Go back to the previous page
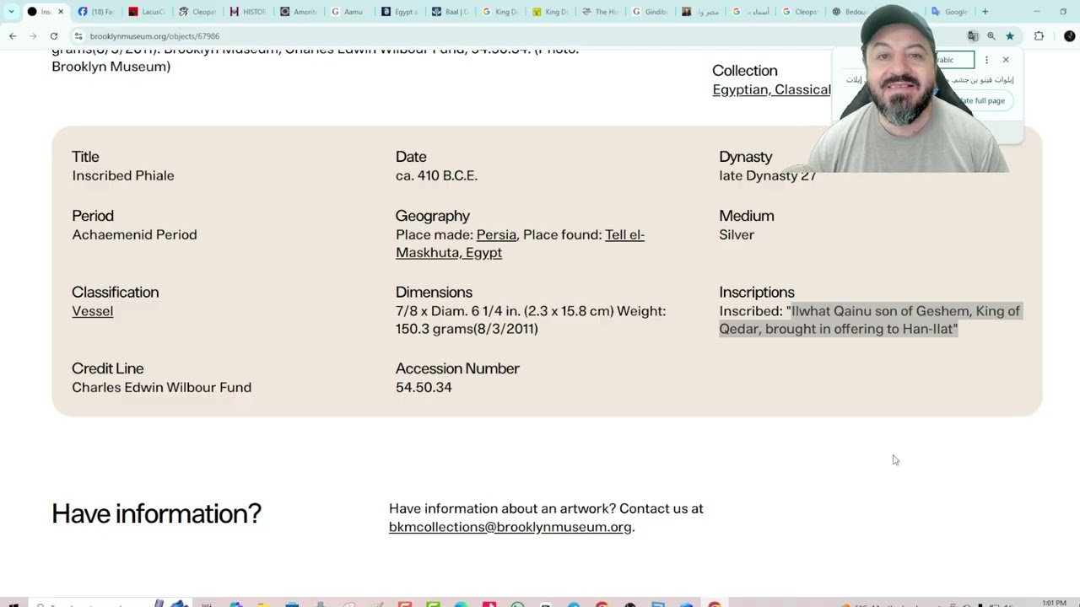This screenshot has height=607, width=1080. [13, 36]
